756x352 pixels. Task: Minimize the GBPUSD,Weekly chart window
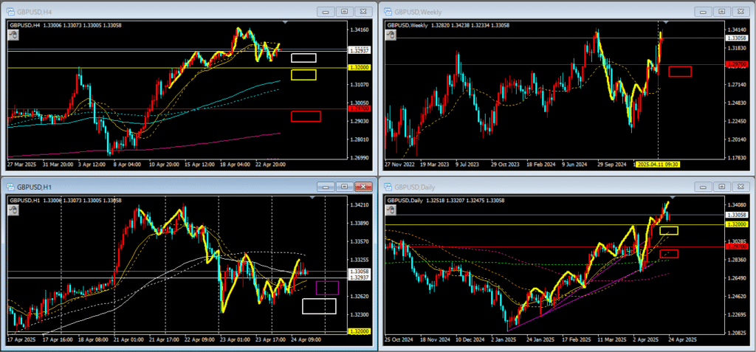tap(704, 12)
